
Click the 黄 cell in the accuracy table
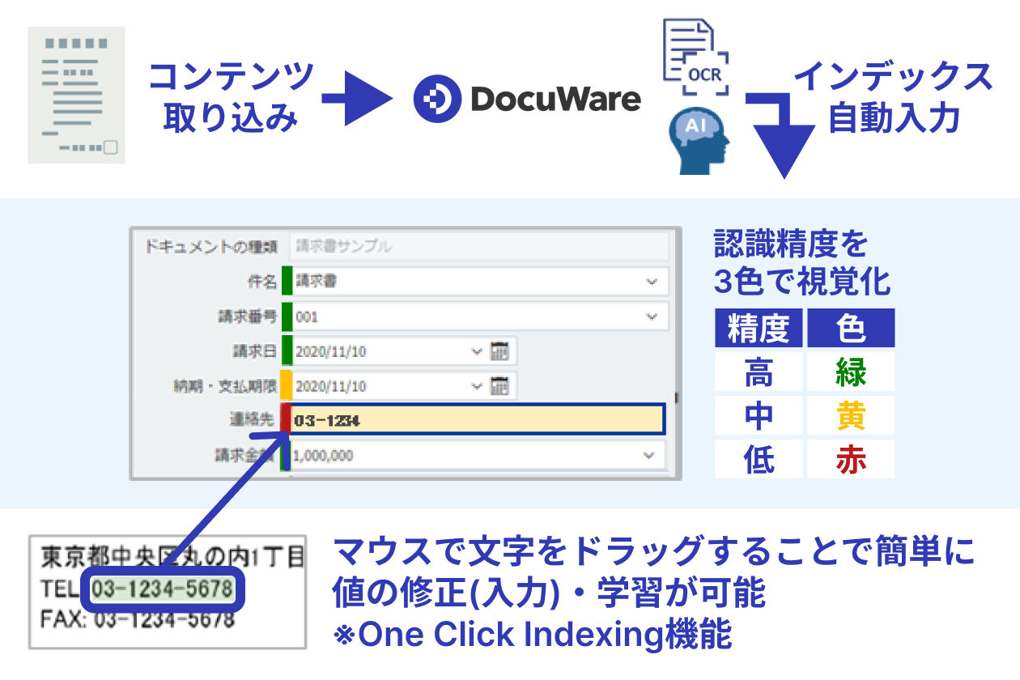[851, 416]
